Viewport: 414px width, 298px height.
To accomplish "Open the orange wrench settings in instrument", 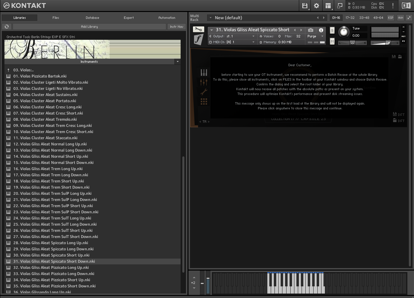I will (x=204, y=92).
